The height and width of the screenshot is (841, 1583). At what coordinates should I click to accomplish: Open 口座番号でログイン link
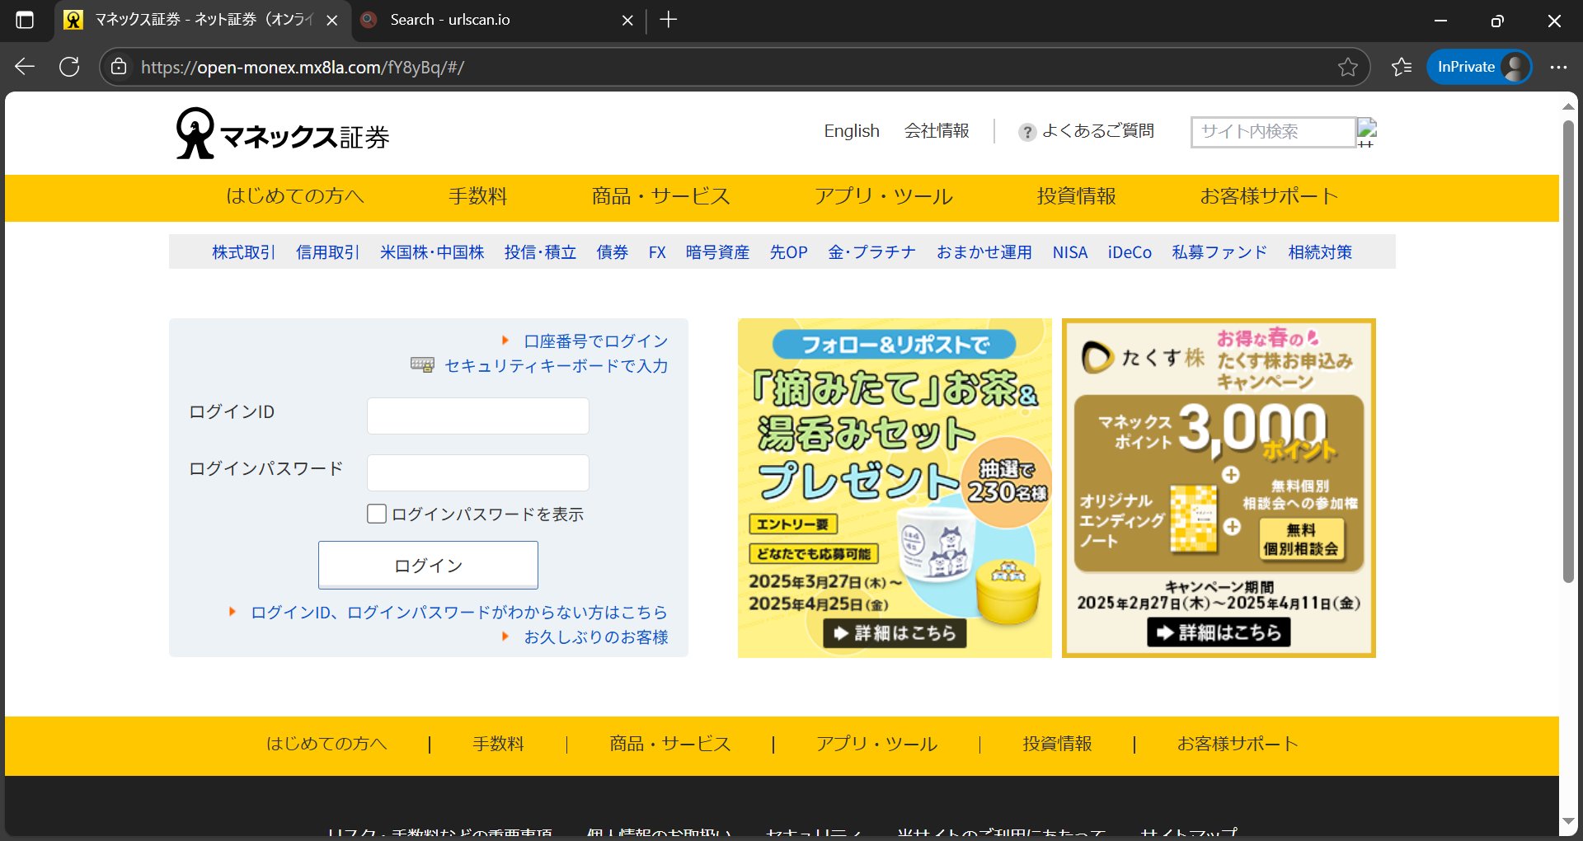[x=595, y=341]
